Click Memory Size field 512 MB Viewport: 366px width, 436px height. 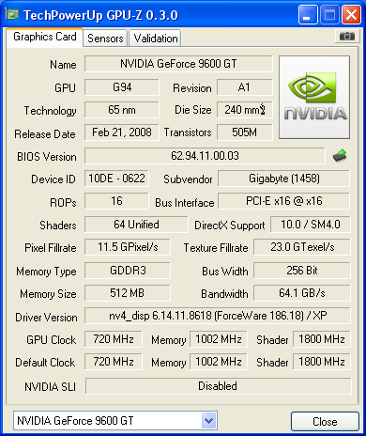pyautogui.click(x=128, y=293)
